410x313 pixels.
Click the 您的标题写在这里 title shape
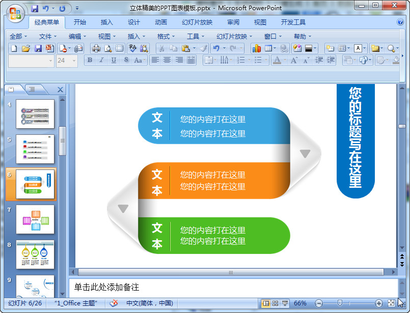click(x=356, y=141)
